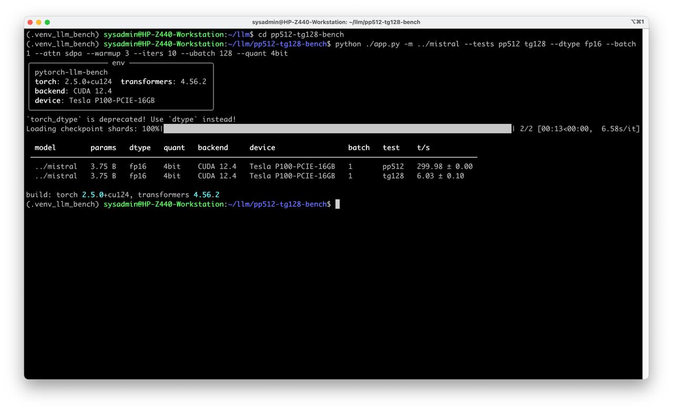Click '4bit' quant cell in pp512 row
The image size is (673, 411).
pyautogui.click(x=172, y=167)
